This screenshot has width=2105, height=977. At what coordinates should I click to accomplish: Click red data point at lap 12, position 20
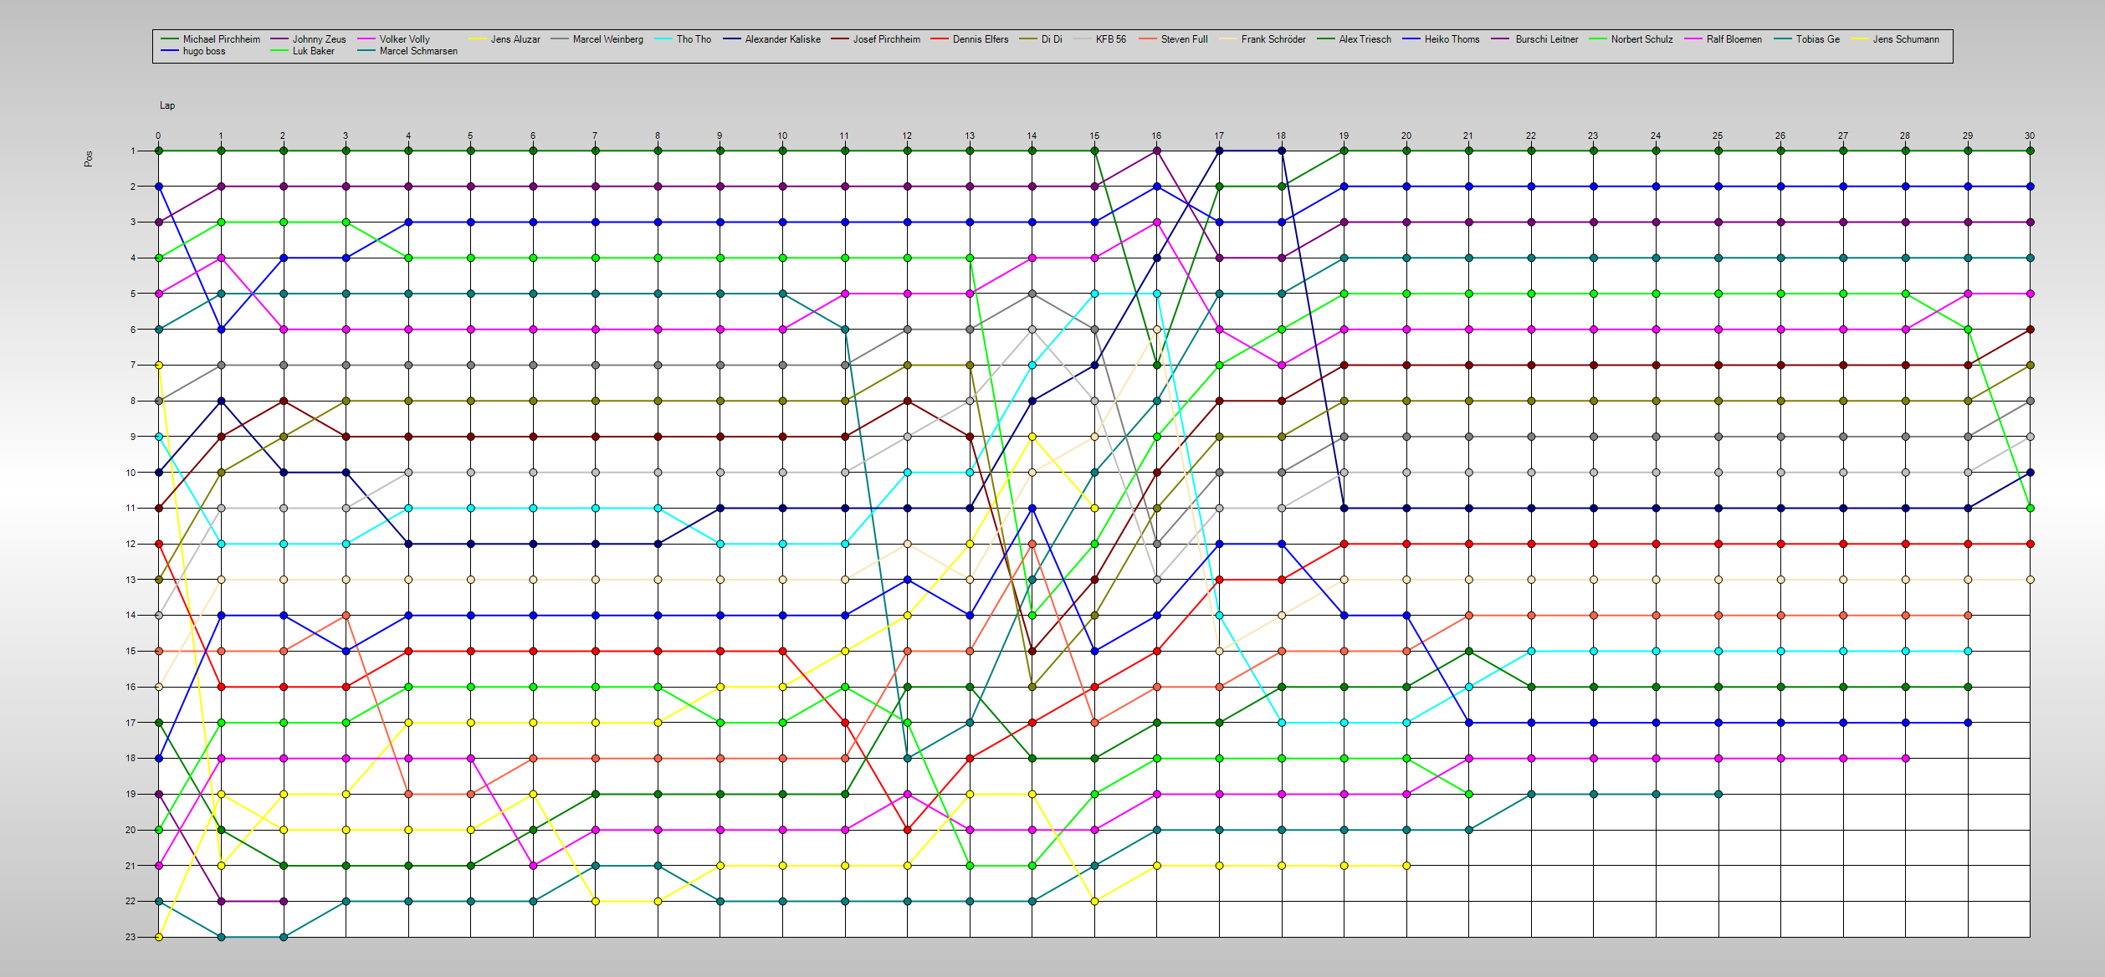click(907, 830)
